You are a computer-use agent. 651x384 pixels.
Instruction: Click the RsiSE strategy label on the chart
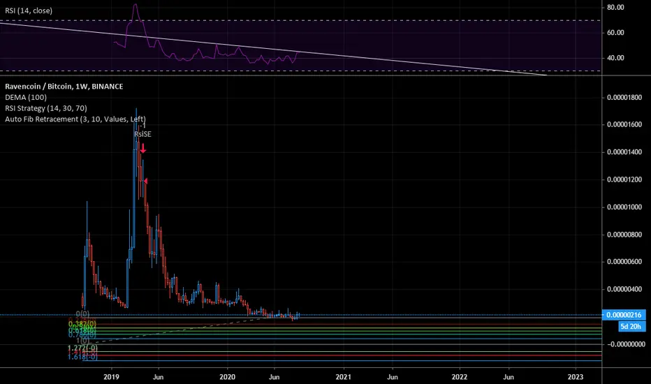click(x=142, y=134)
